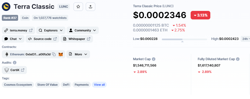Click the High:$0.0002423 label

225,39
